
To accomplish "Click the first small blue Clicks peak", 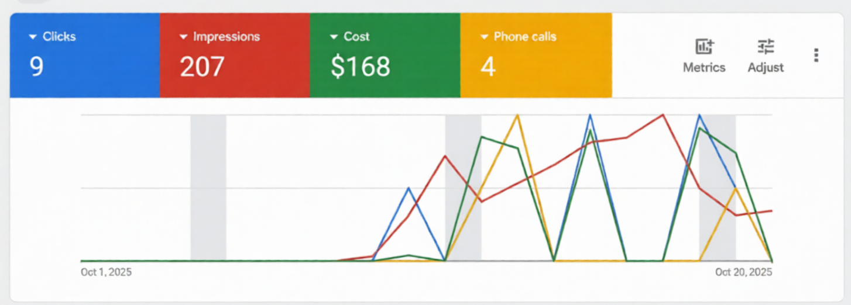I will pos(409,188).
